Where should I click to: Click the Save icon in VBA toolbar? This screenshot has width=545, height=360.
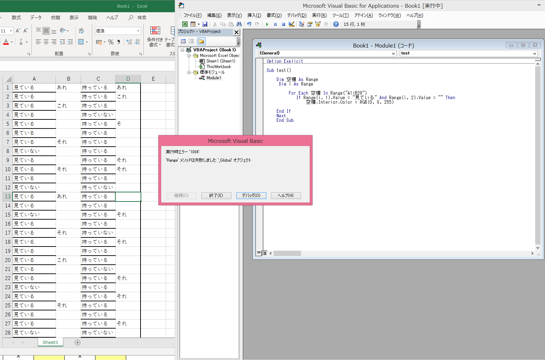tap(205, 24)
